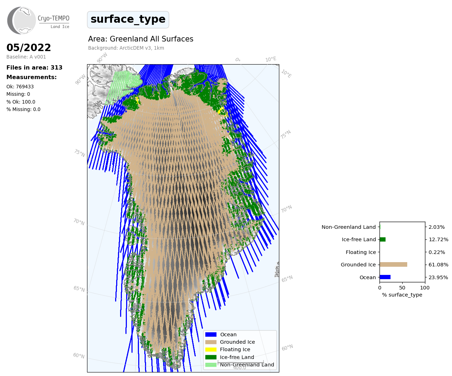
Task: Click the '05/2022' date heading
Action: click(29, 48)
